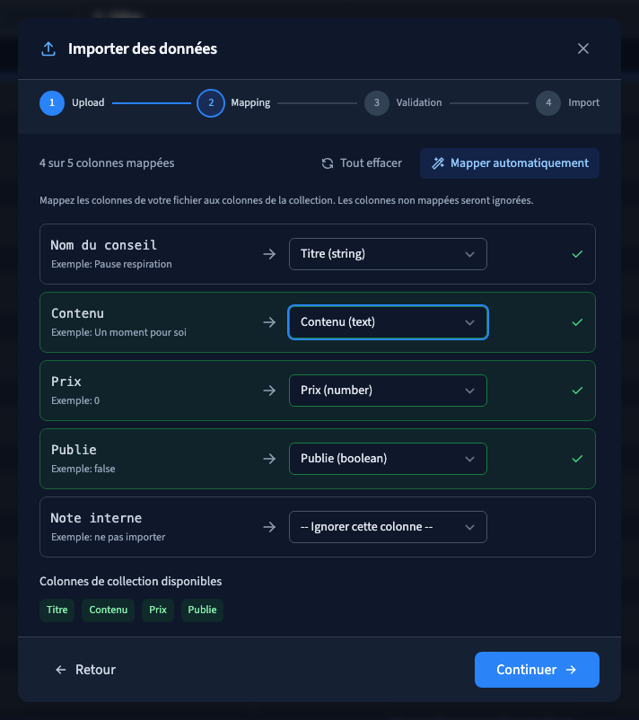Click the upload icon beside the dialog title
The image size is (639, 720).
(48, 48)
